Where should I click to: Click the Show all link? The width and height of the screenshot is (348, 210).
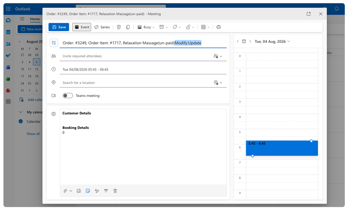[33, 134]
